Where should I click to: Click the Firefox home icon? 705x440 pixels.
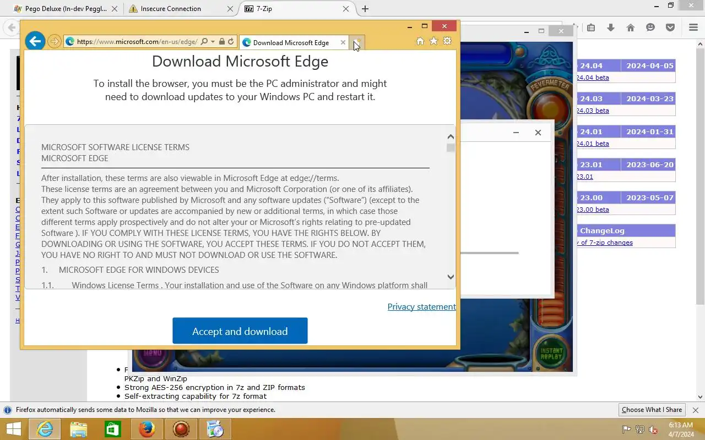(631, 28)
